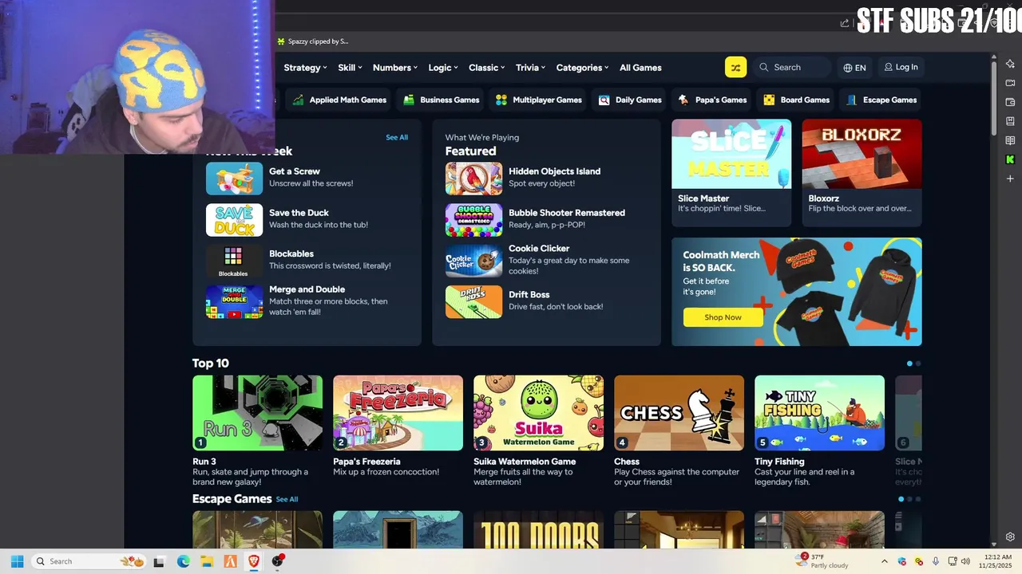
Task: Click the Blockables game icon
Action: [234, 261]
